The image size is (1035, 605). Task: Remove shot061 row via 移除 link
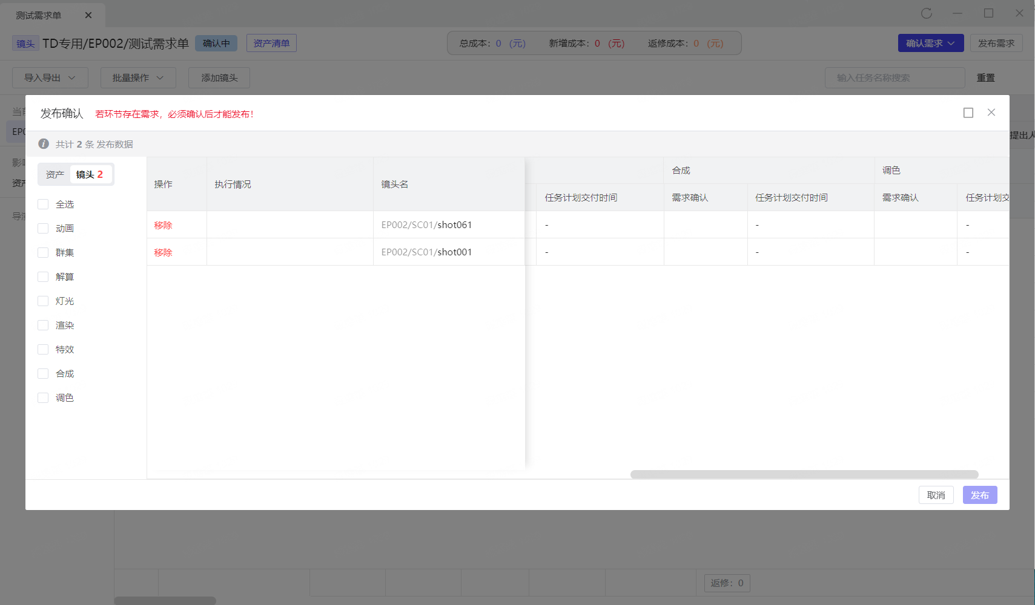click(x=163, y=225)
